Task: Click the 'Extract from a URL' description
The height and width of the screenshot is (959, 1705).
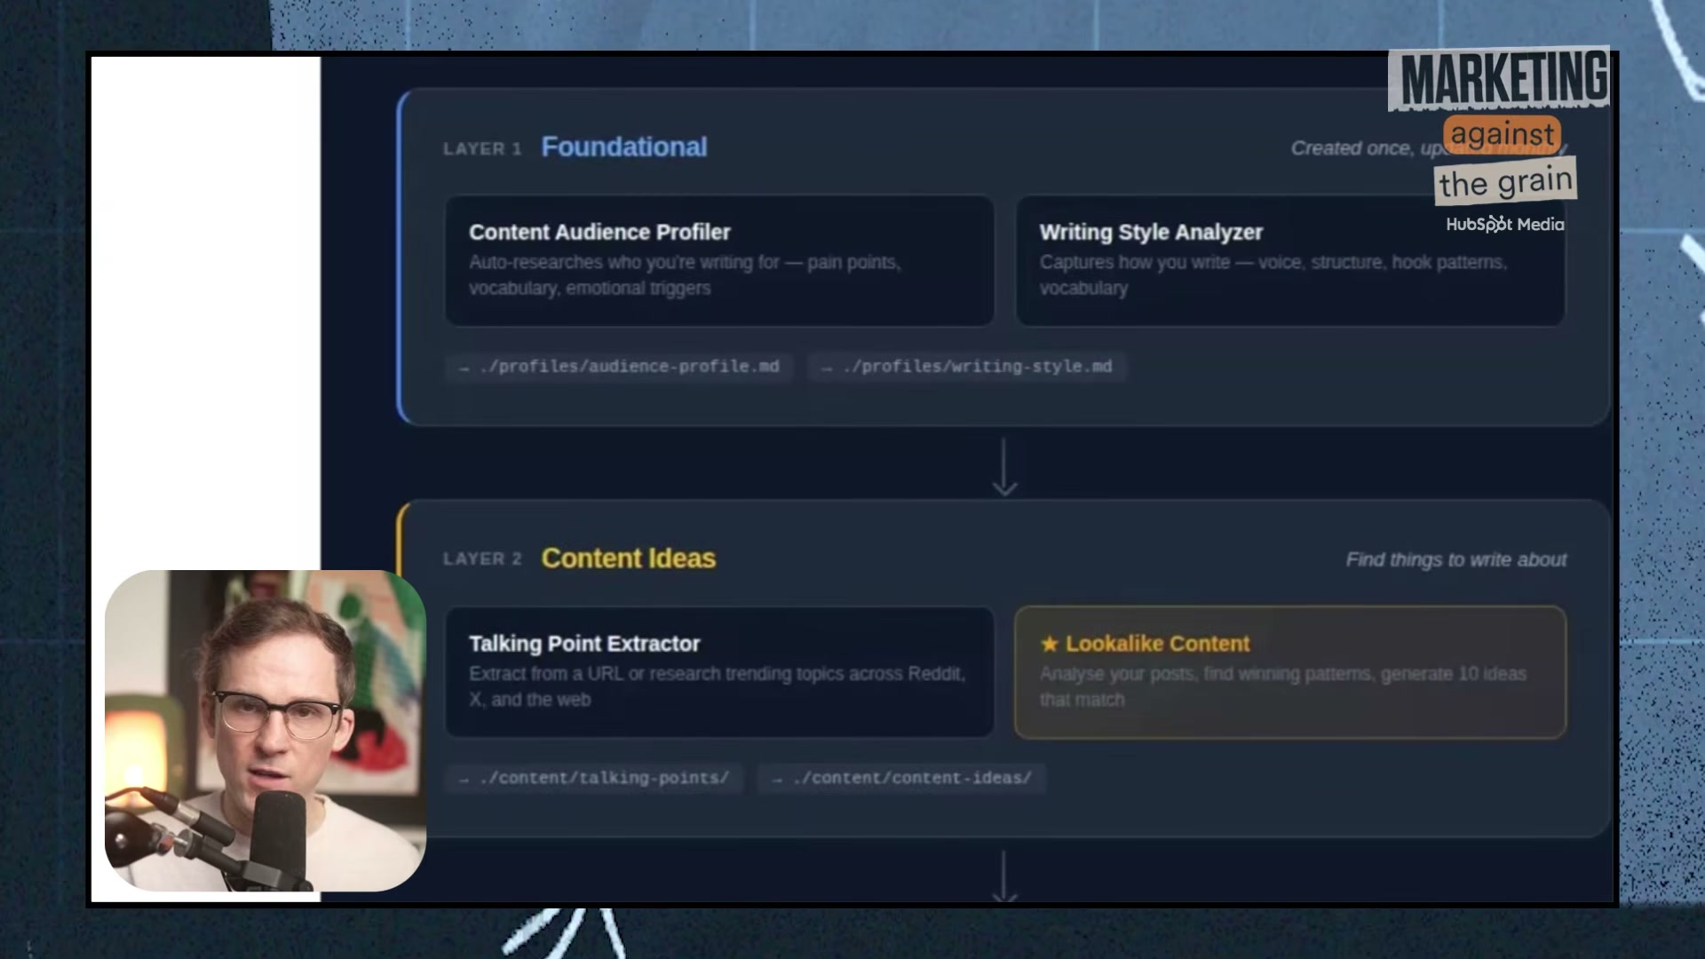Action: 717,686
